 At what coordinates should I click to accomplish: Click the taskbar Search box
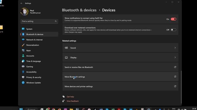[x=31, y=109]
